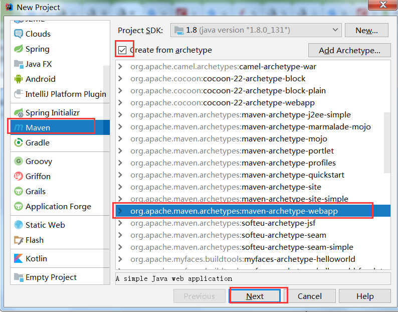Click the Empty Project folder icon
Image resolution: width=398 pixels, height=312 pixels.
(18, 277)
